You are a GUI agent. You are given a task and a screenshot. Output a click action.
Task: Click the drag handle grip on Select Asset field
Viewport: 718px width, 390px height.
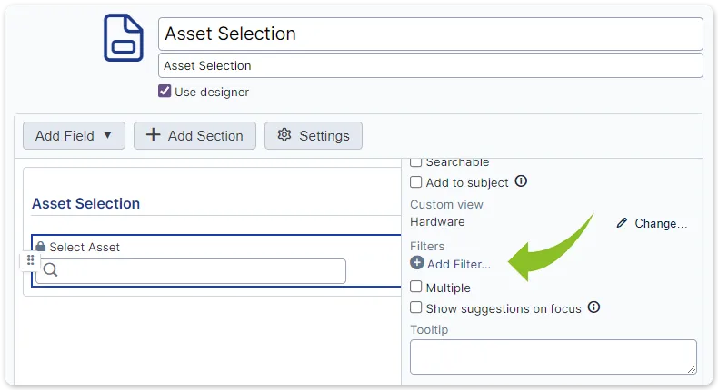click(x=30, y=260)
